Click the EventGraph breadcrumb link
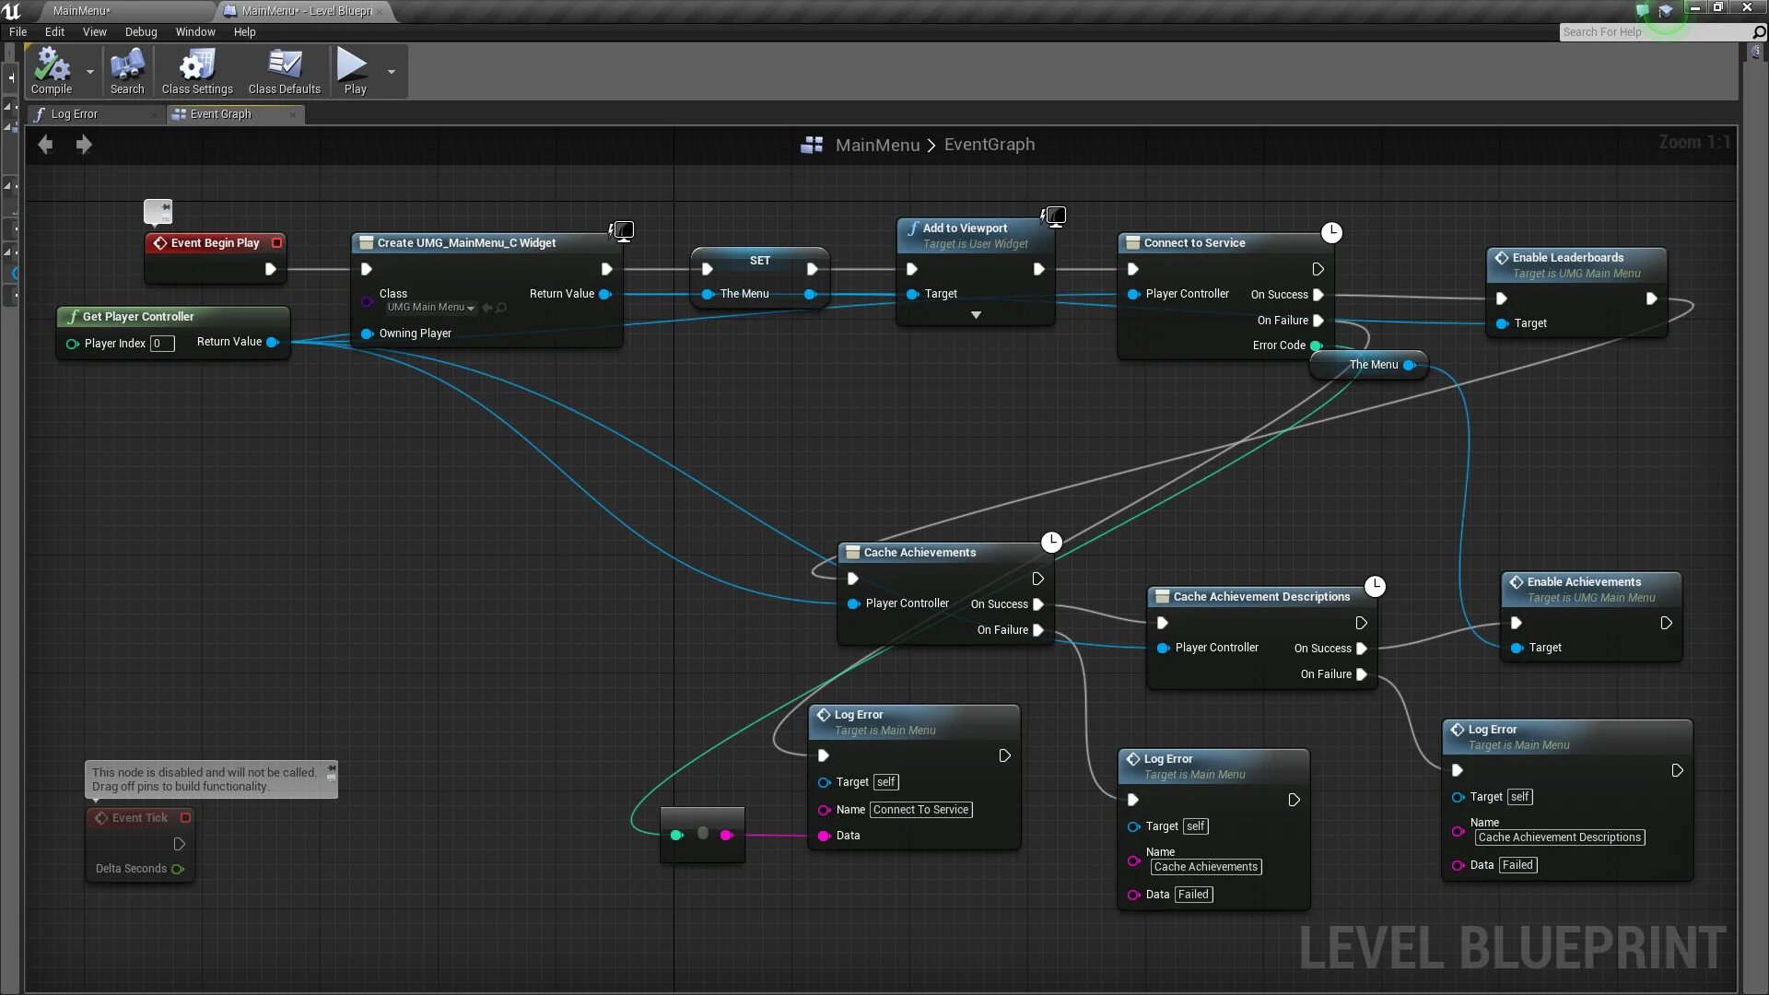 coord(990,145)
